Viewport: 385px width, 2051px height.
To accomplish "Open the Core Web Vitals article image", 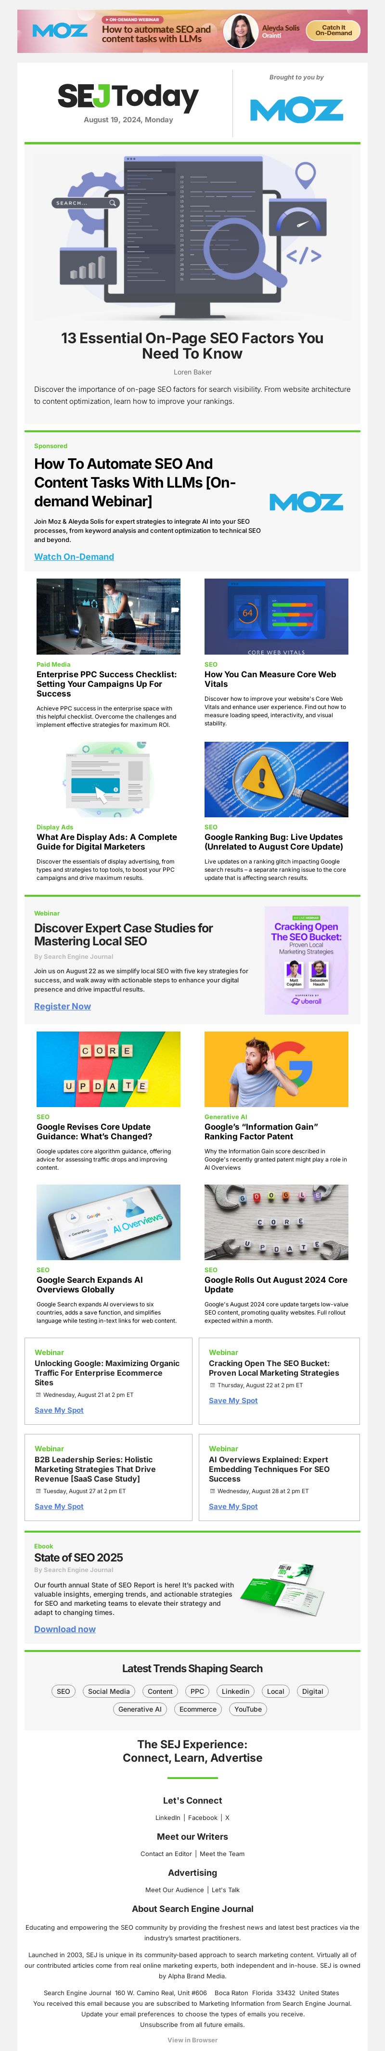I will (276, 616).
